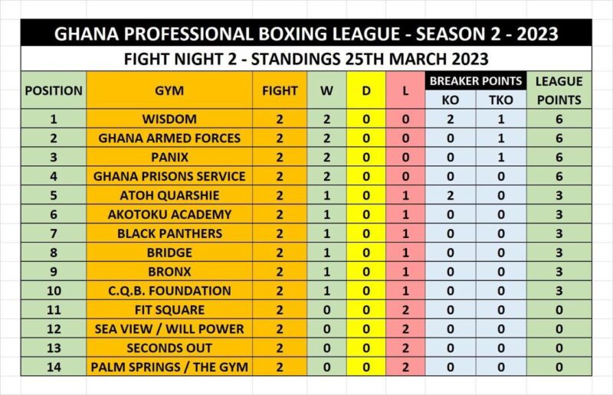Select the GHANA ARMED FORCES cell
This screenshot has height=395, width=613.
pos(169,138)
